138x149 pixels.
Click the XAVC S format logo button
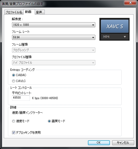pos(115,26)
